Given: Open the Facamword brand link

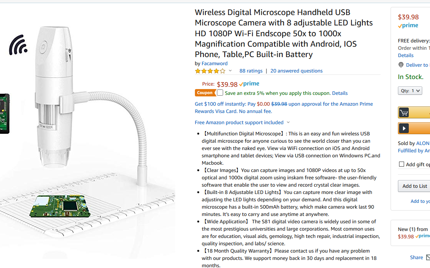Looking at the screenshot, I should coord(215,64).
